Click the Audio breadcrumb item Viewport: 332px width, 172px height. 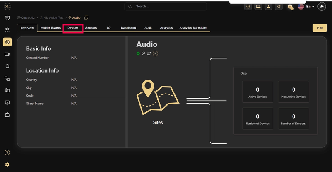[74, 18]
